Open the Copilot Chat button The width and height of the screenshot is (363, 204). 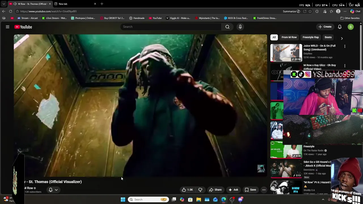point(355,11)
